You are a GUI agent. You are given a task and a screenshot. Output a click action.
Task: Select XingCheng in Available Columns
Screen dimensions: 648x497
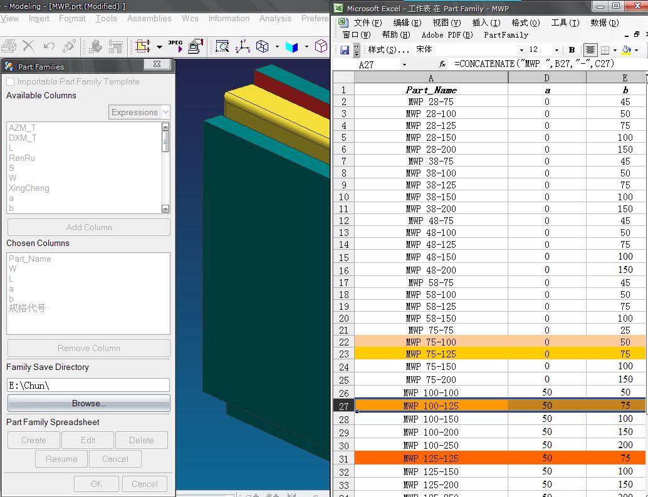29,188
